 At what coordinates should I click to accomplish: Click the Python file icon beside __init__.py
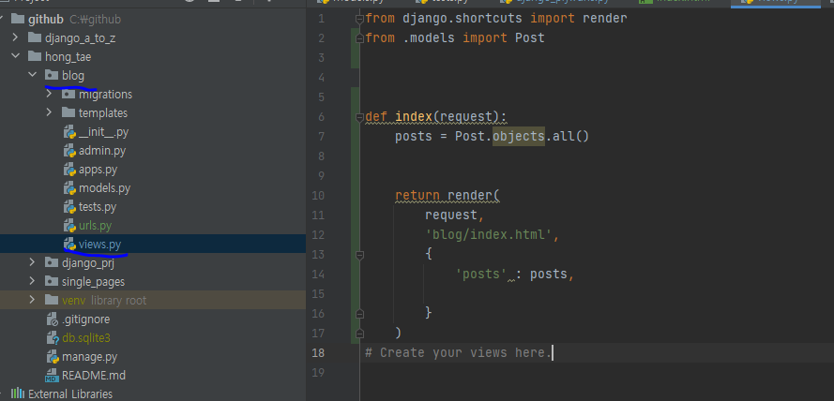coord(69,132)
